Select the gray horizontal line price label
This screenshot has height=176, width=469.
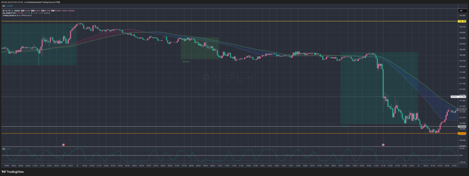pyautogui.click(x=462, y=127)
